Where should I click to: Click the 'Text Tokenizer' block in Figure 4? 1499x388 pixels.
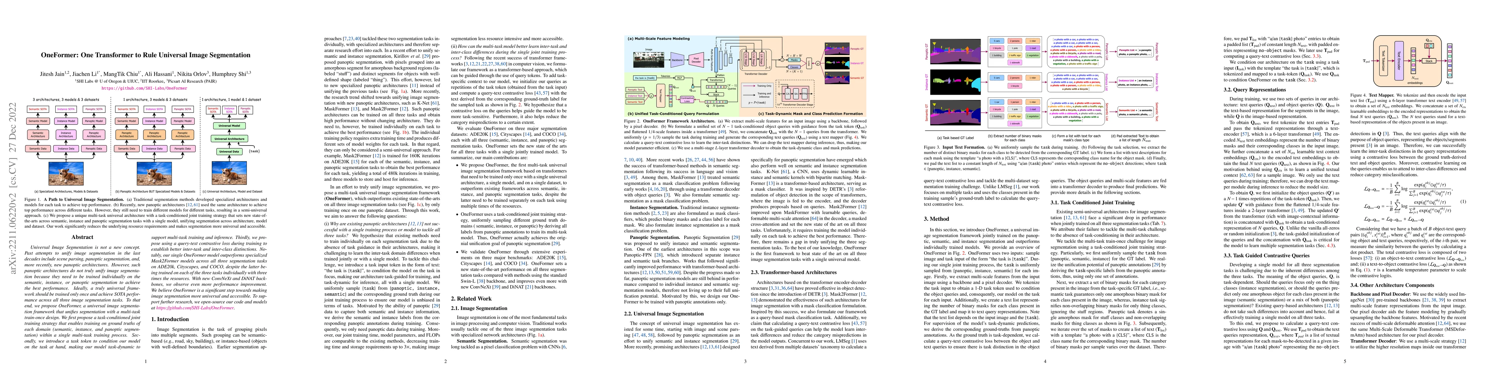point(1384,61)
